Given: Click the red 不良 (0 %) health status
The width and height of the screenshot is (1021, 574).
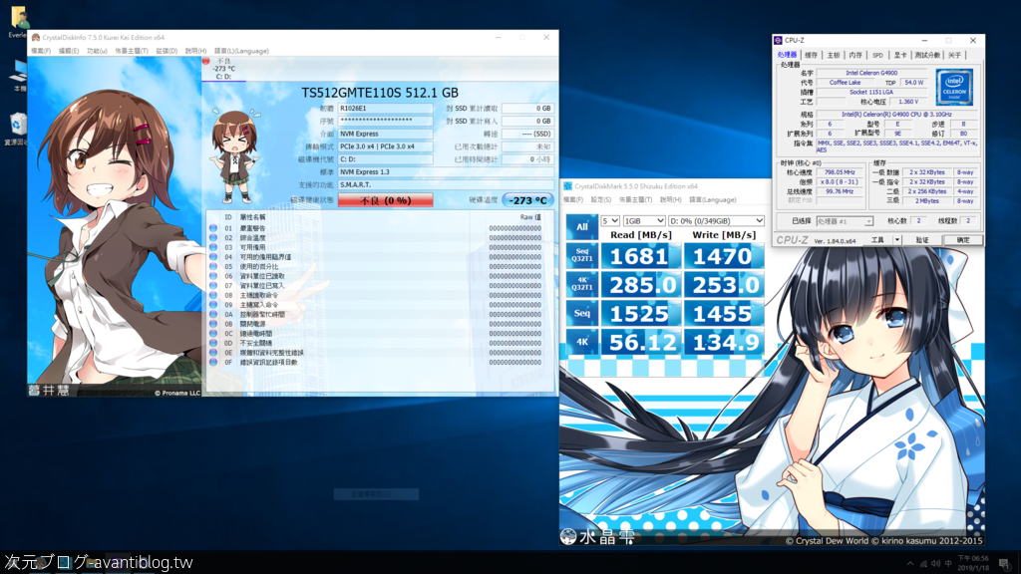Looking at the screenshot, I should click(386, 200).
